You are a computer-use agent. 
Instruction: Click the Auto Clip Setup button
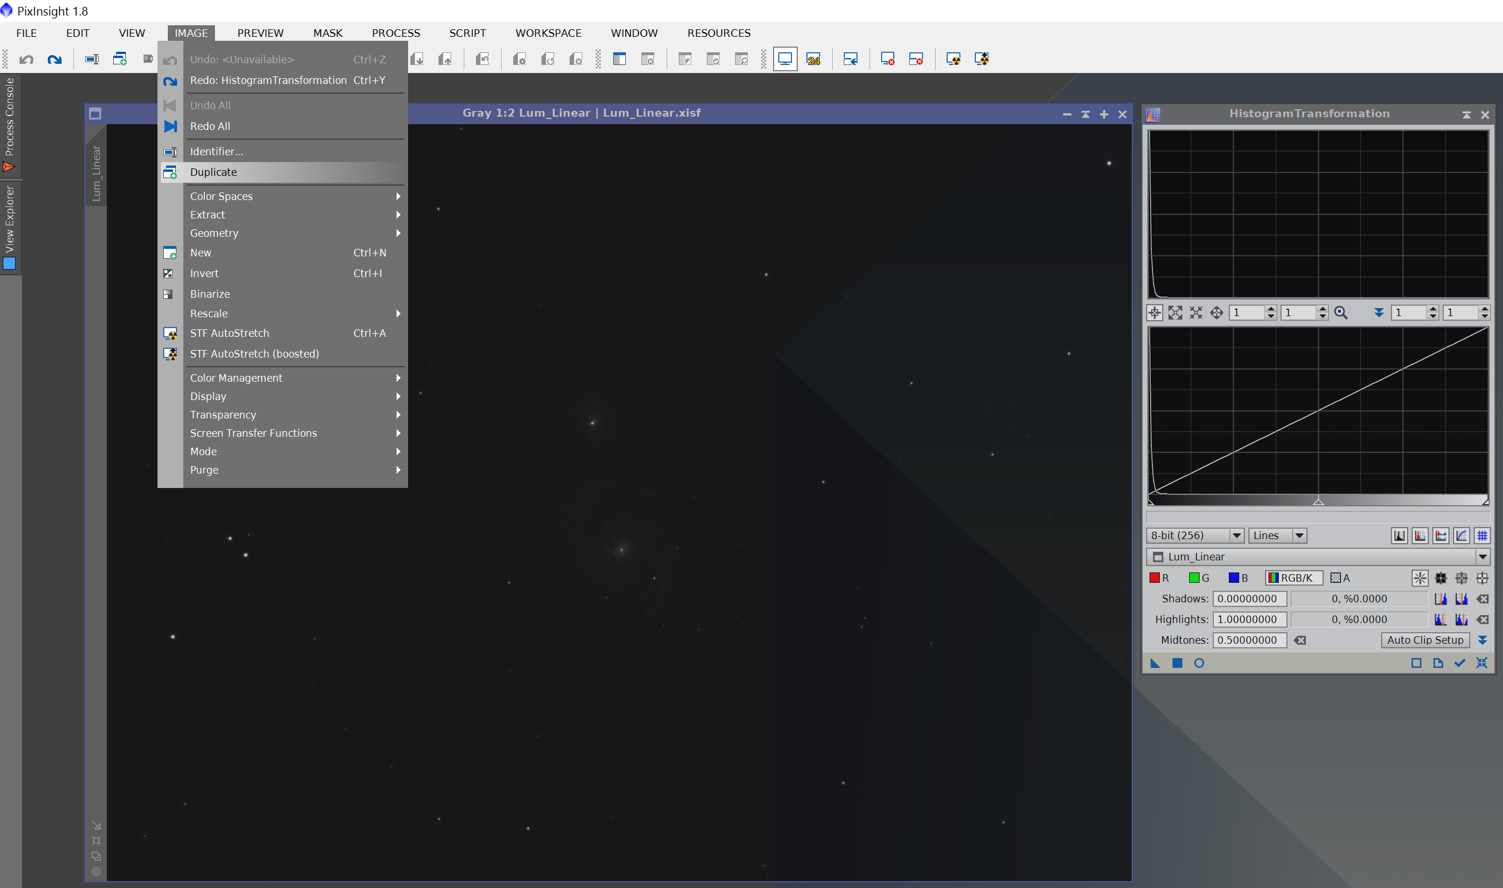click(1425, 640)
